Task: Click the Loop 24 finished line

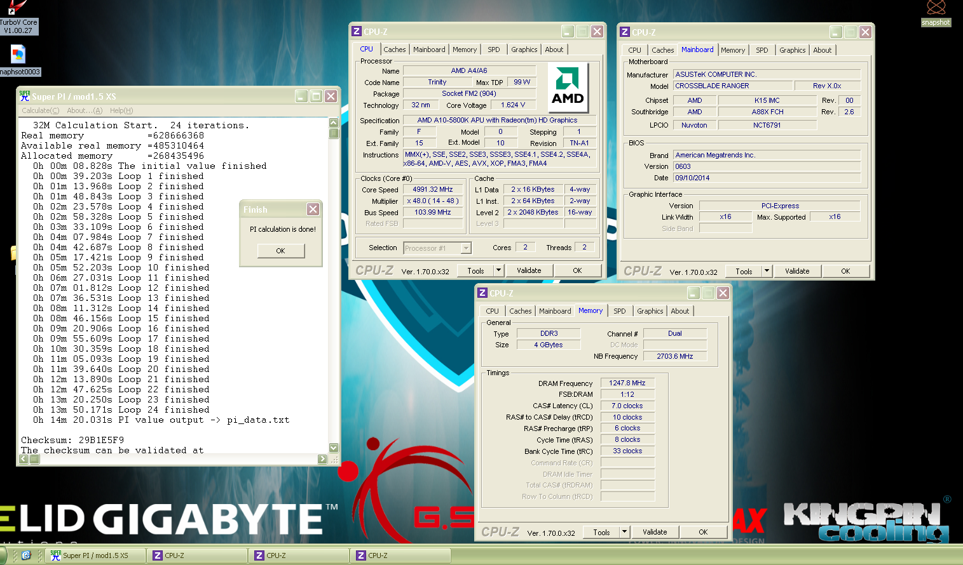Action: (121, 409)
